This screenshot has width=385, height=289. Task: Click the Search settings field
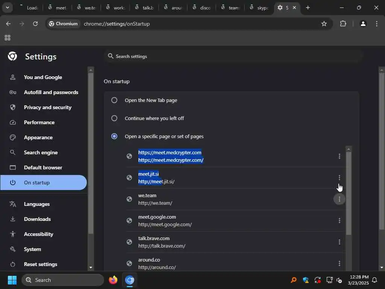(233, 56)
